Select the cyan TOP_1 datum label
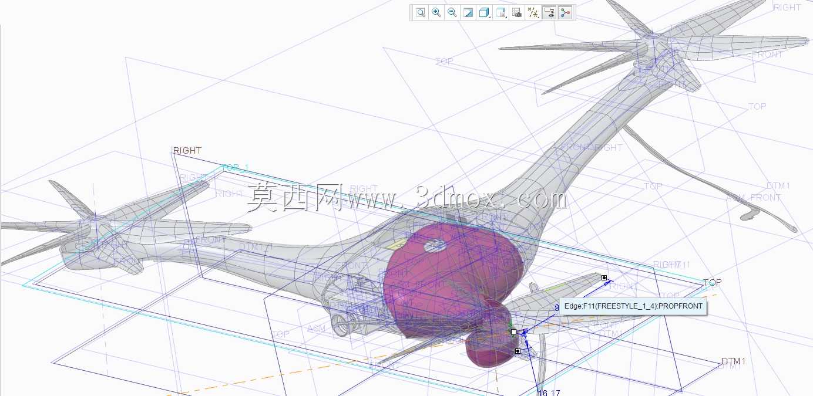The width and height of the screenshot is (813, 396). tap(235, 168)
